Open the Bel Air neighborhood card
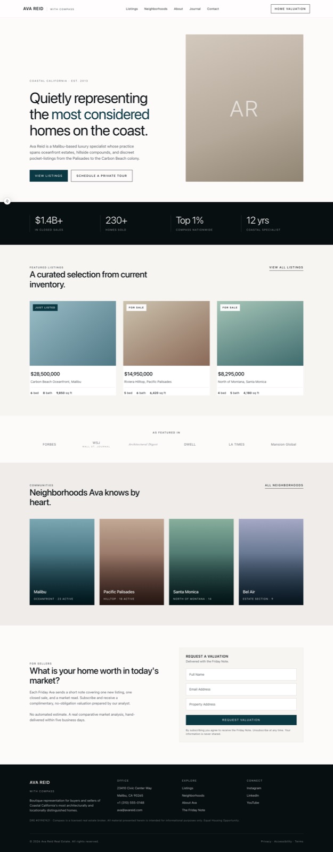333x852 pixels. pos(271,562)
